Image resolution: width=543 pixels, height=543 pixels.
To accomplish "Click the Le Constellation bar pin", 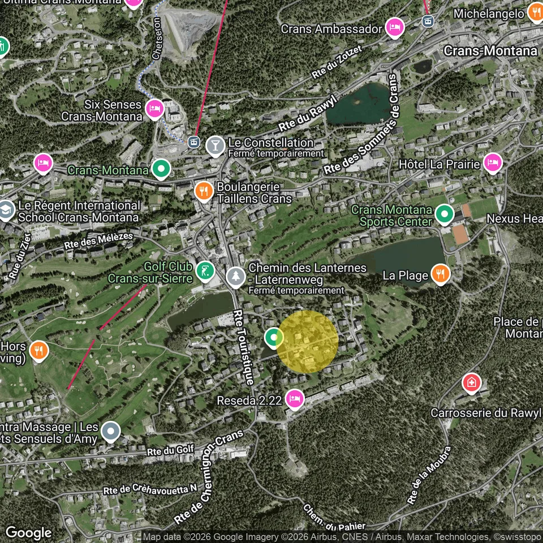I will pyautogui.click(x=215, y=146).
